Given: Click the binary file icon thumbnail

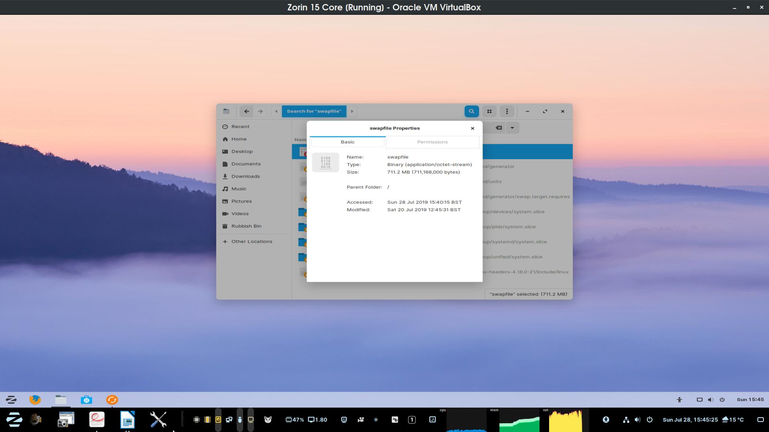Looking at the screenshot, I should (326, 162).
